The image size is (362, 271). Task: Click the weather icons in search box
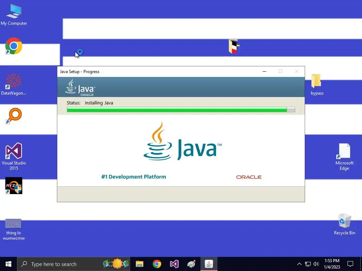(x=116, y=264)
